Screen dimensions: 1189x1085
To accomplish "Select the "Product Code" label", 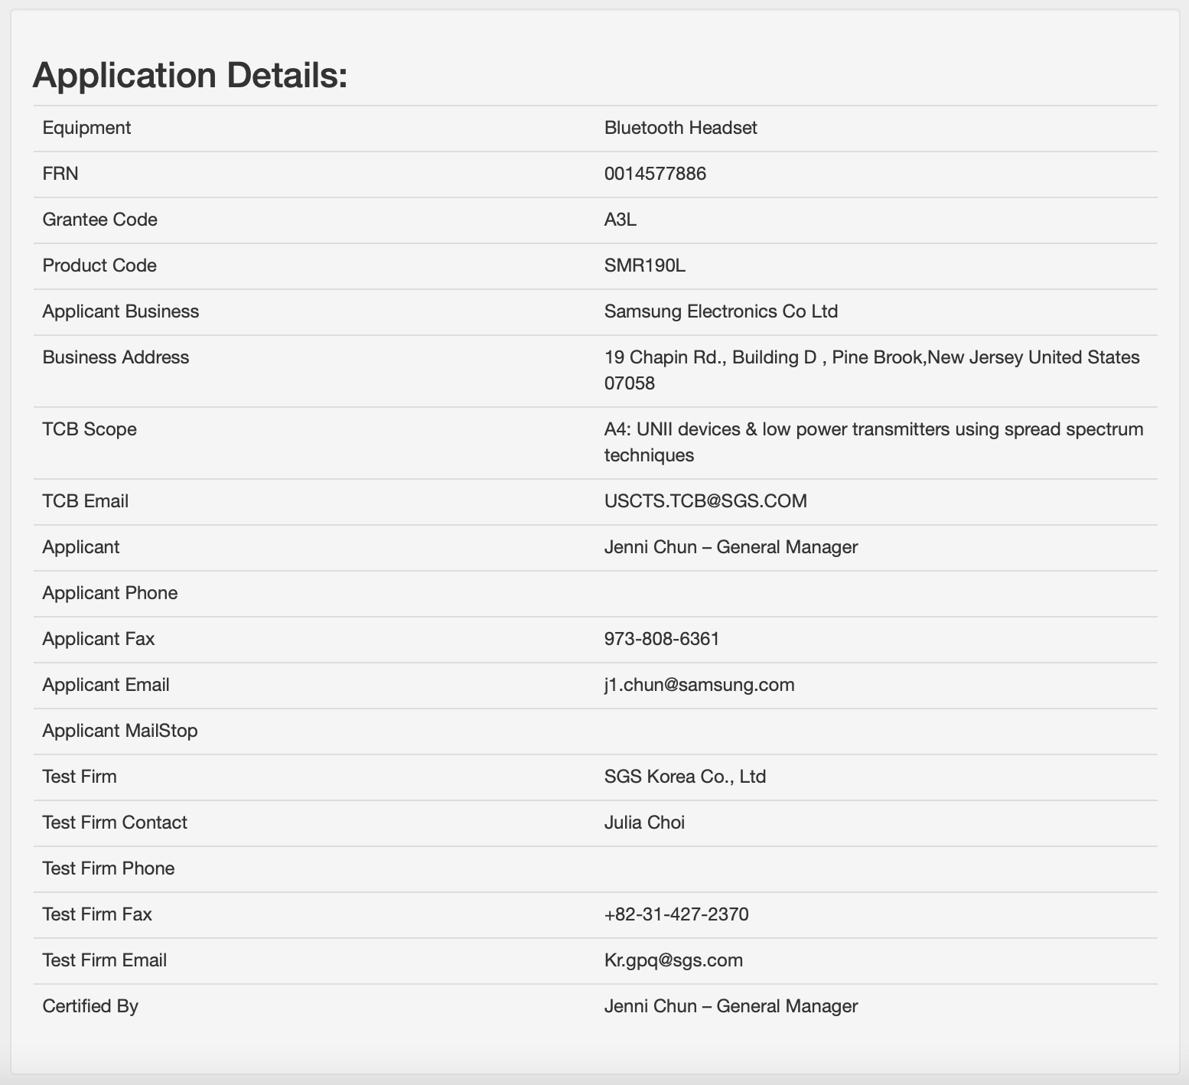I will 99,266.
